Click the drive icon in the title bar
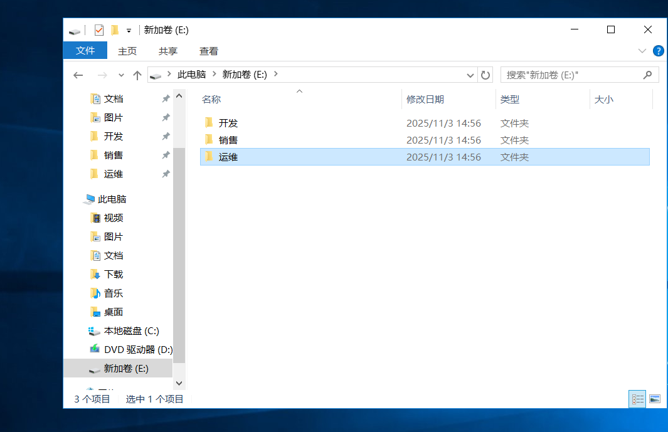This screenshot has width=668, height=432. pyautogui.click(x=75, y=31)
